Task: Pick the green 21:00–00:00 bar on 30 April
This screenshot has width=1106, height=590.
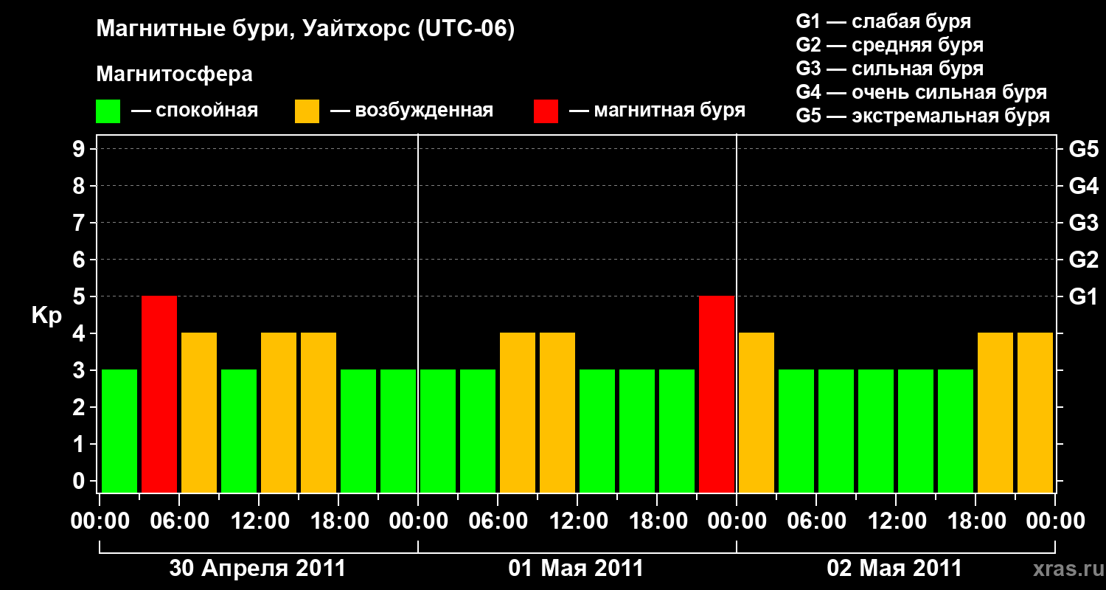Action: pyautogui.click(x=398, y=431)
